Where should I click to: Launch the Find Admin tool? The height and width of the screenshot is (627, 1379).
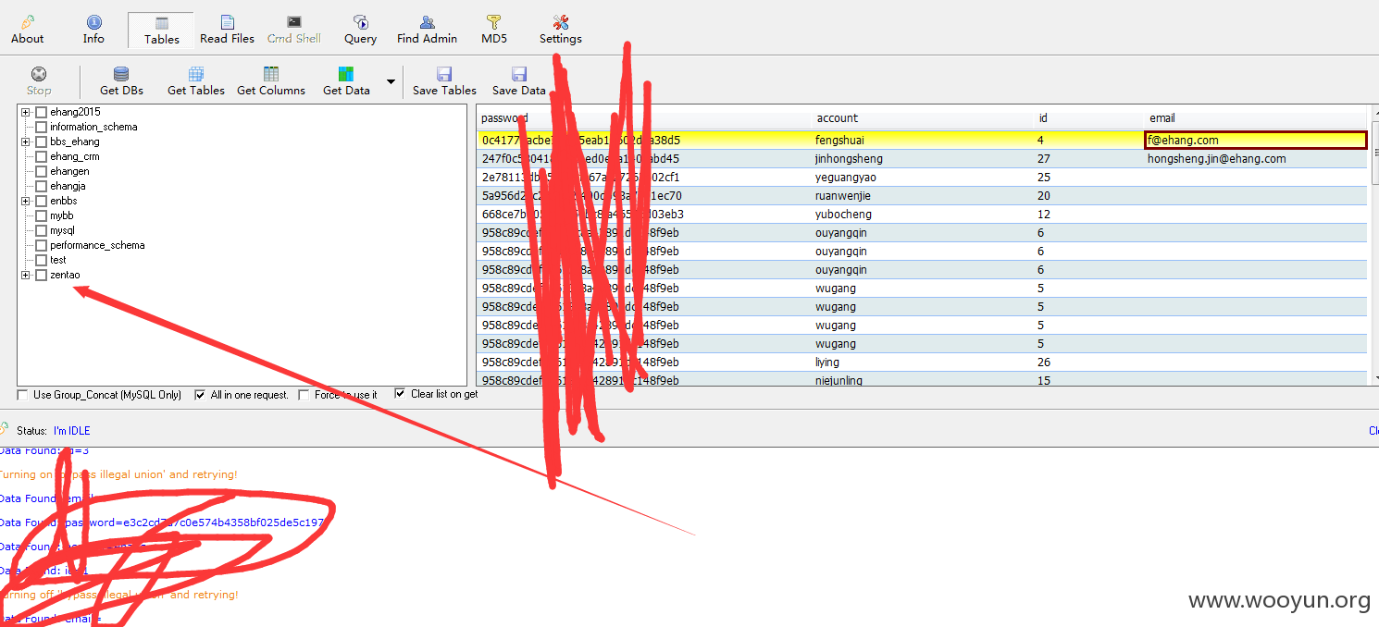coord(427,30)
